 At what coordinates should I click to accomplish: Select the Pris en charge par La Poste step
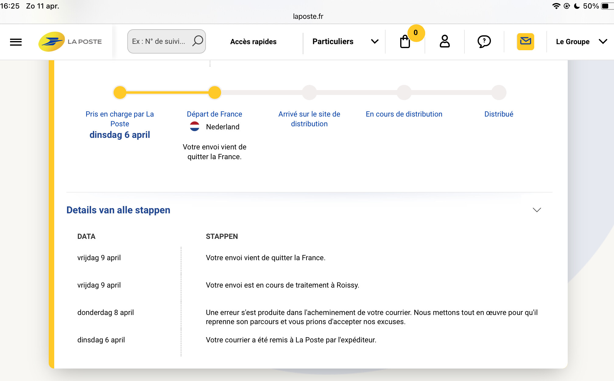[x=120, y=119]
